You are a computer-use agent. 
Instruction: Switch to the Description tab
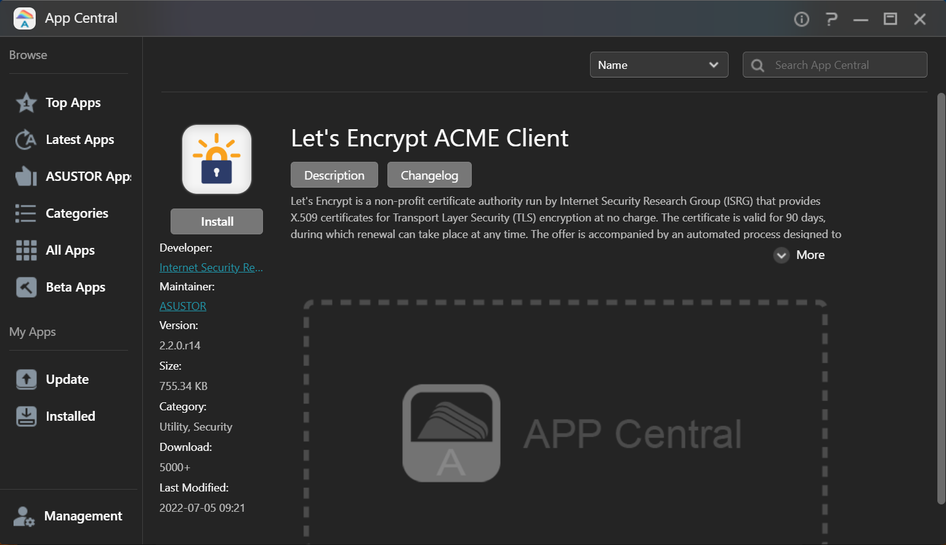tap(334, 175)
